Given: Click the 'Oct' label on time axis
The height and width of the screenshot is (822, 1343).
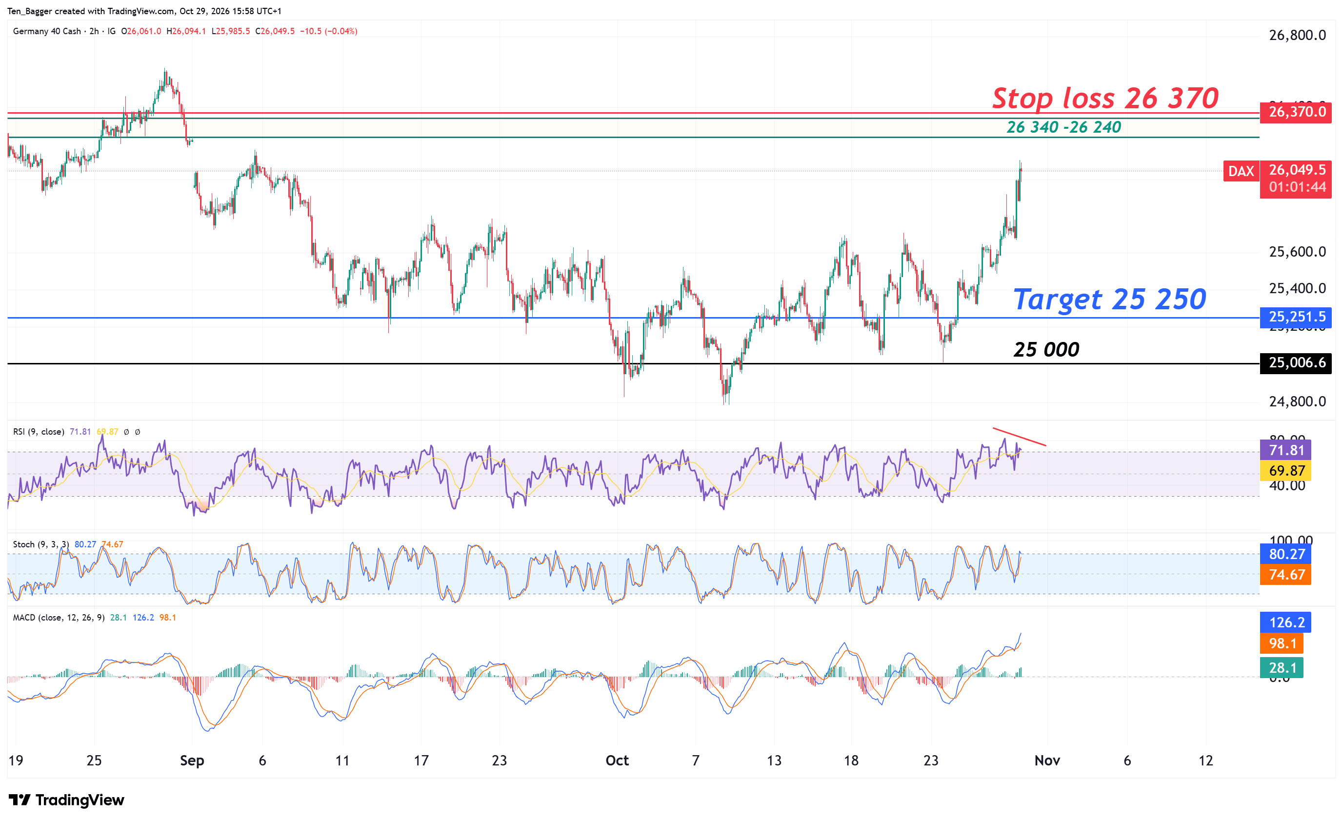Looking at the screenshot, I should (617, 761).
